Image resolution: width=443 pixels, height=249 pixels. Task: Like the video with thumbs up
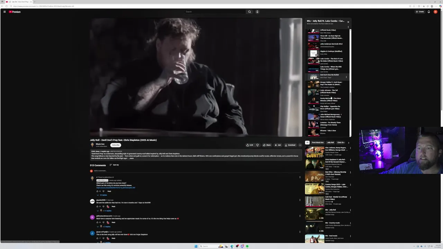click(250, 145)
